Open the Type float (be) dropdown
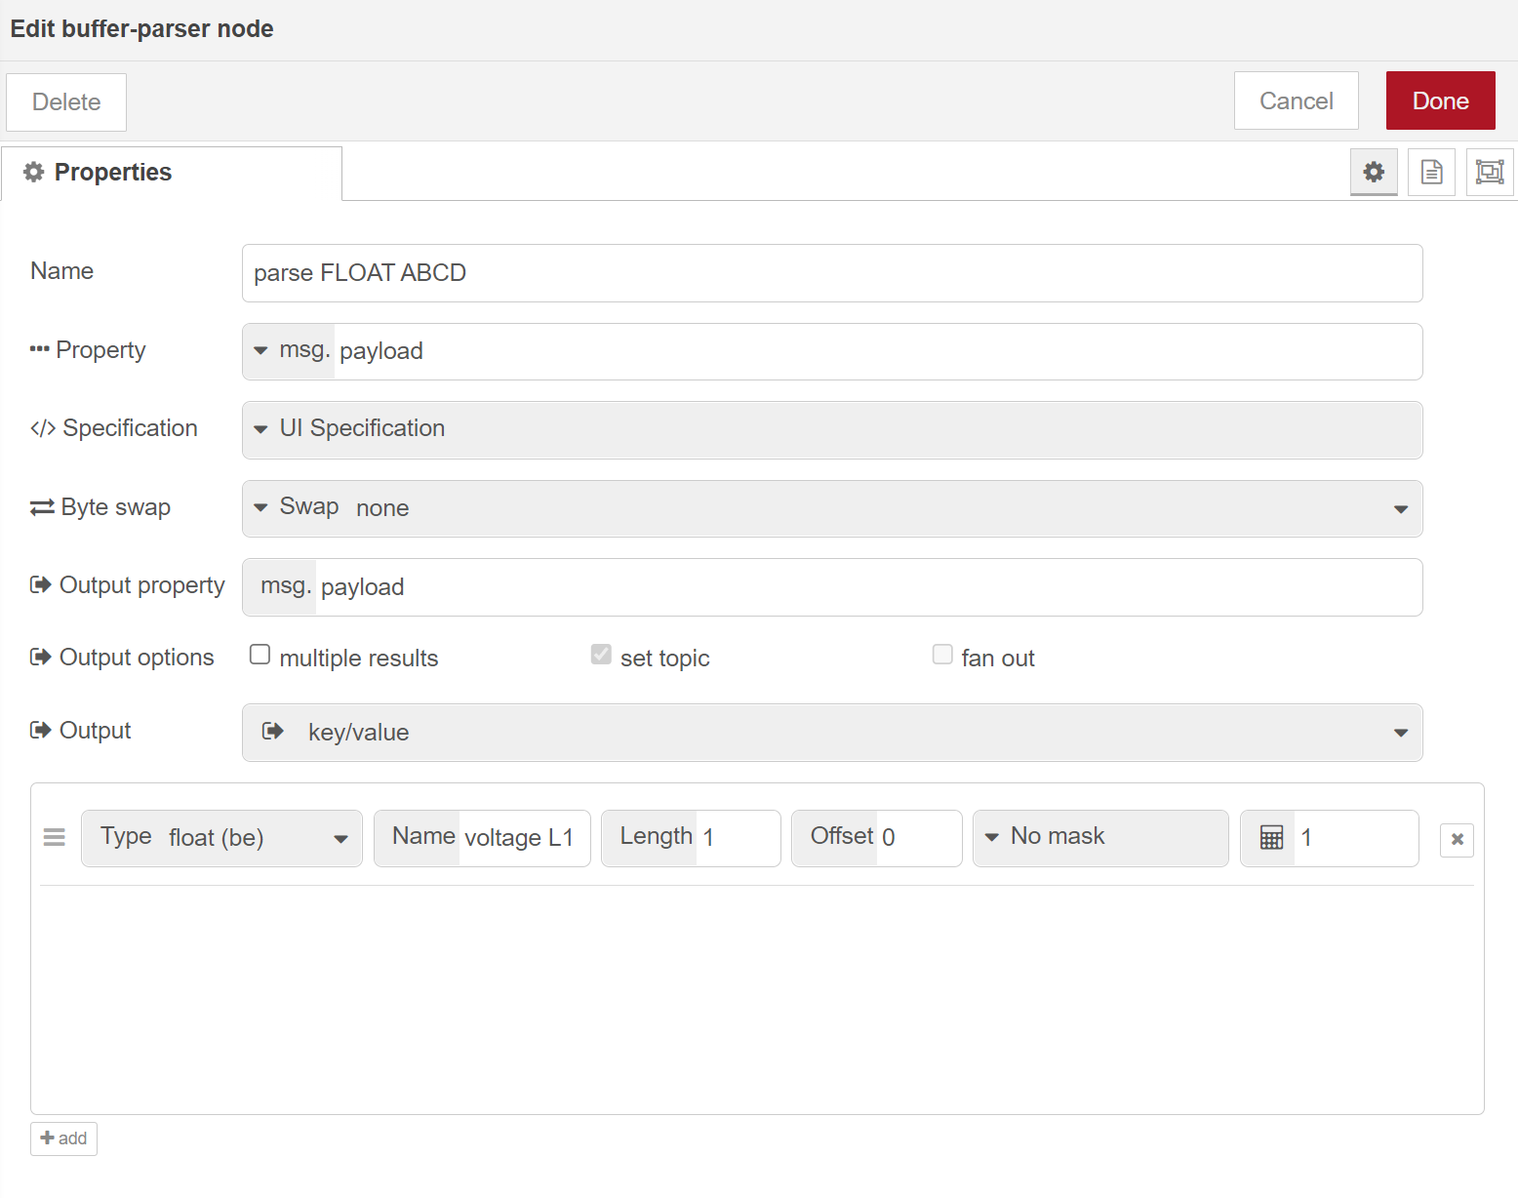1518x1198 pixels. point(221,838)
